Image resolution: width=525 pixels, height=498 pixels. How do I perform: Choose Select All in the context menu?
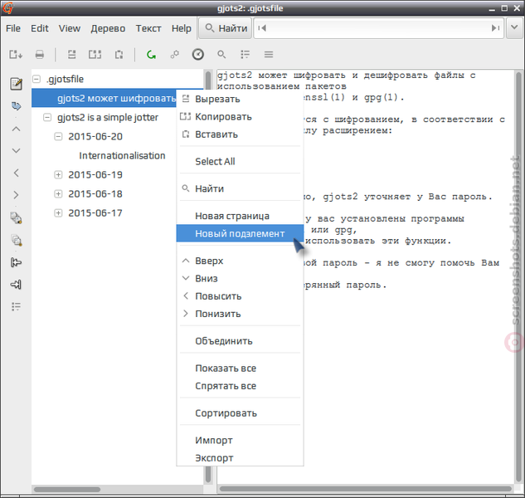point(240,162)
